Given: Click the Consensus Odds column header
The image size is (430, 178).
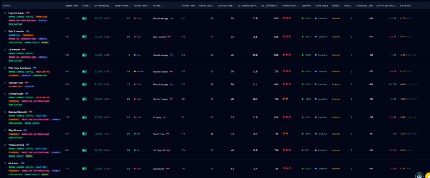Looking at the screenshot, I should point(364,5).
